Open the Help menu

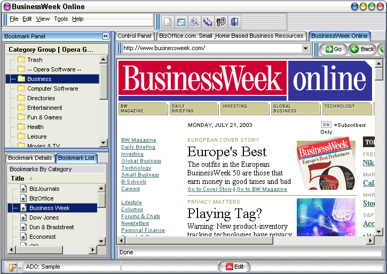point(78,19)
